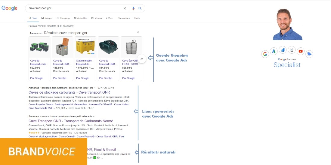Clear the search box with the X icon
331x165 pixels.
125,8
